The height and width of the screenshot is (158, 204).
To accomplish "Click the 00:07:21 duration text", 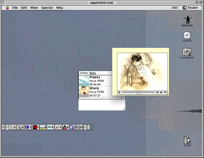I will coord(95,95).
